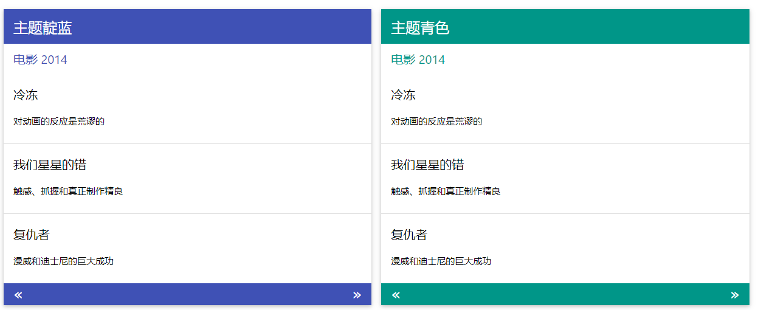The width and height of the screenshot is (758, 310).
Task: Open 复仇者 in indigo card
Action: click(32, 235)
